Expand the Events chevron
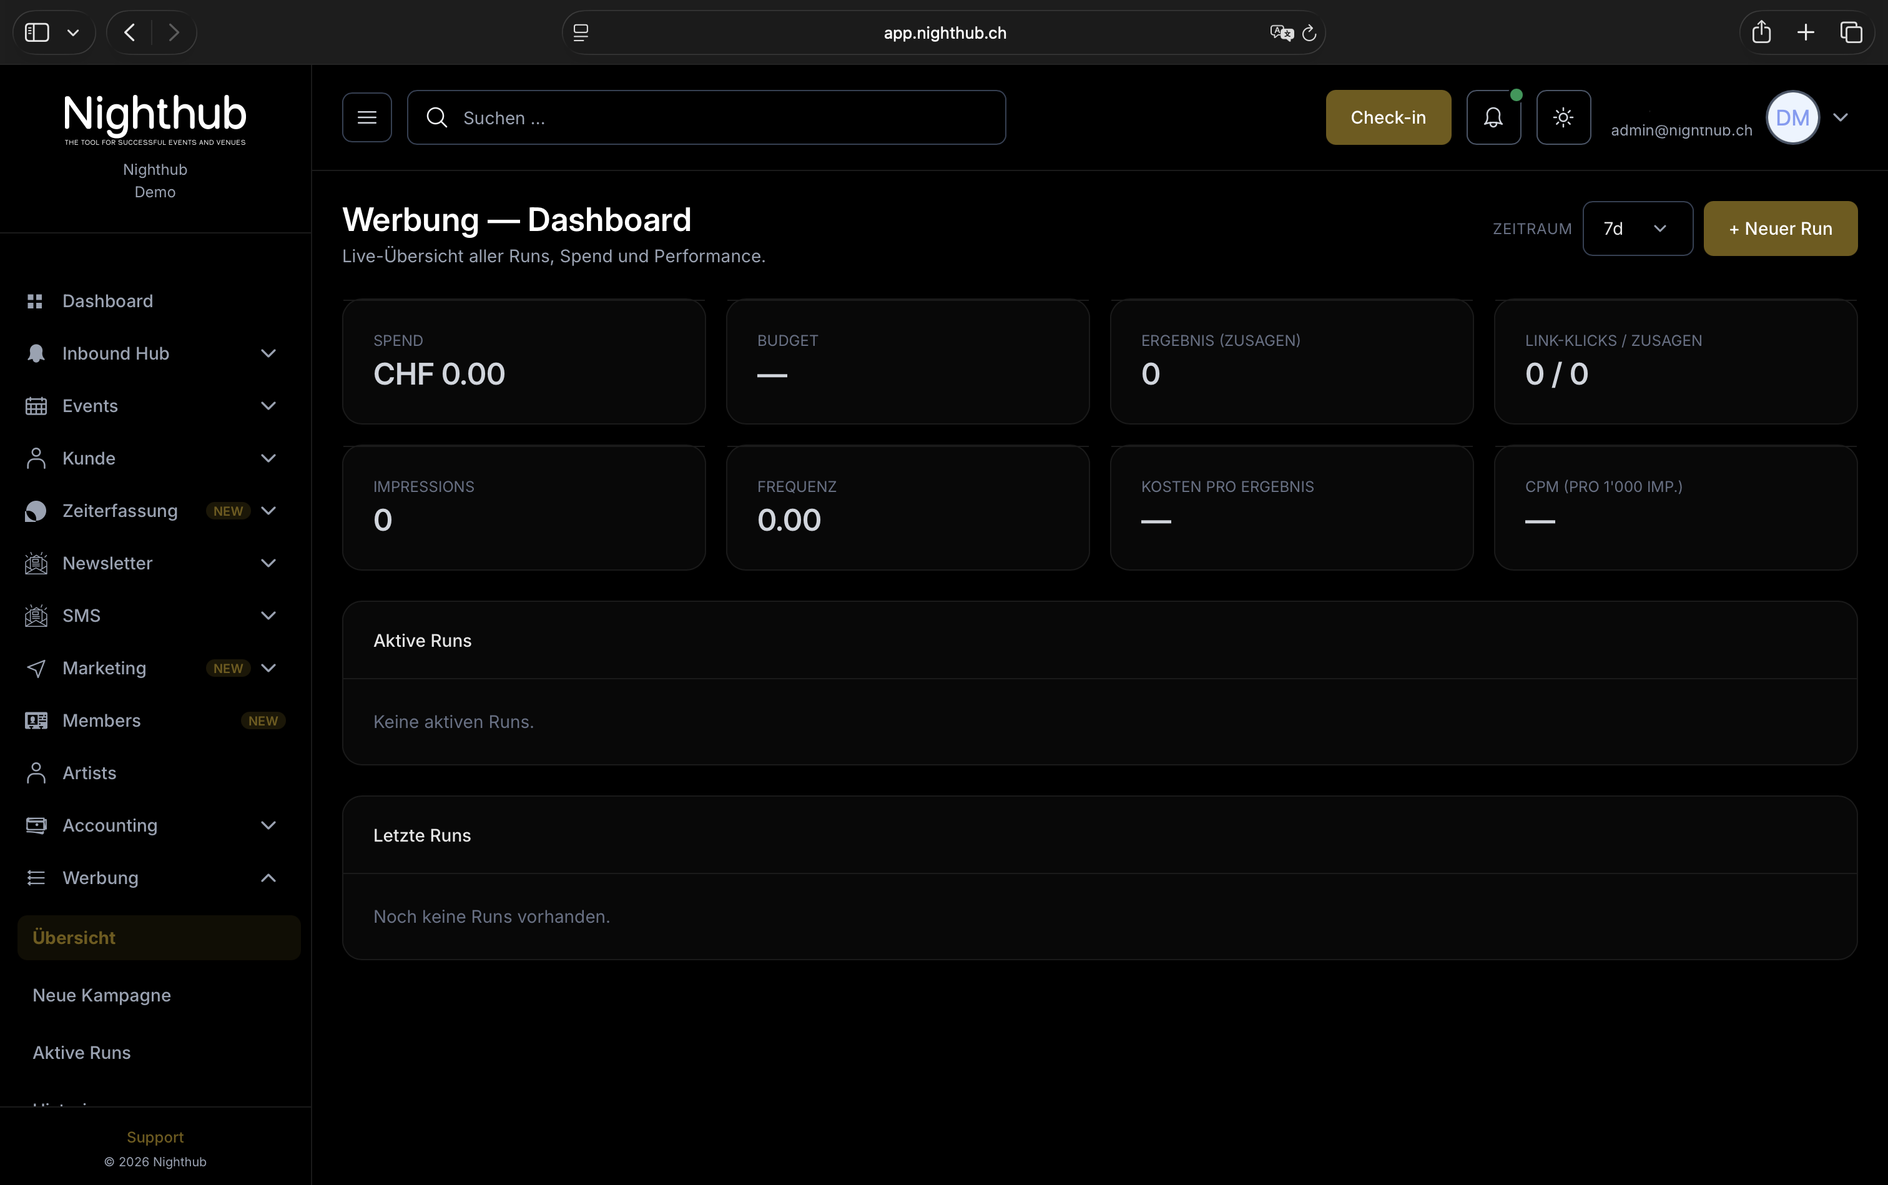Viewport: 1888px width, 1185px height. 268,406
